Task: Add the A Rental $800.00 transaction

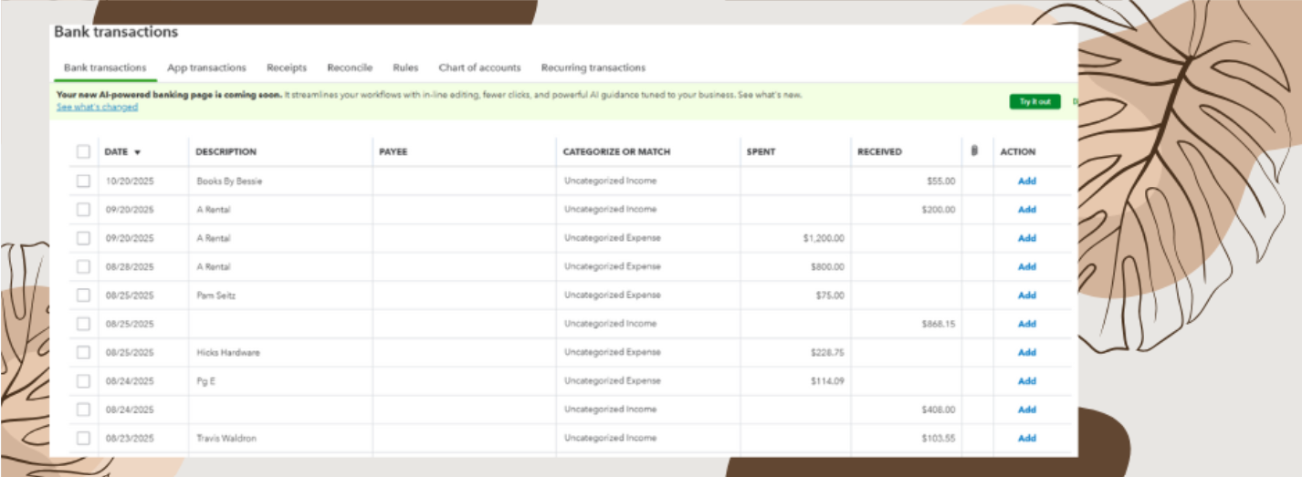Action: point(1027,266)
